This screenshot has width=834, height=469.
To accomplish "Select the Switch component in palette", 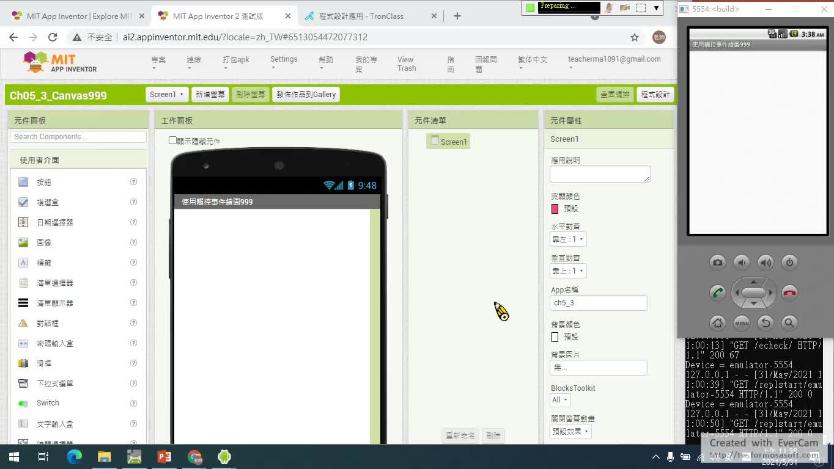I will click(x=47, y=403).
